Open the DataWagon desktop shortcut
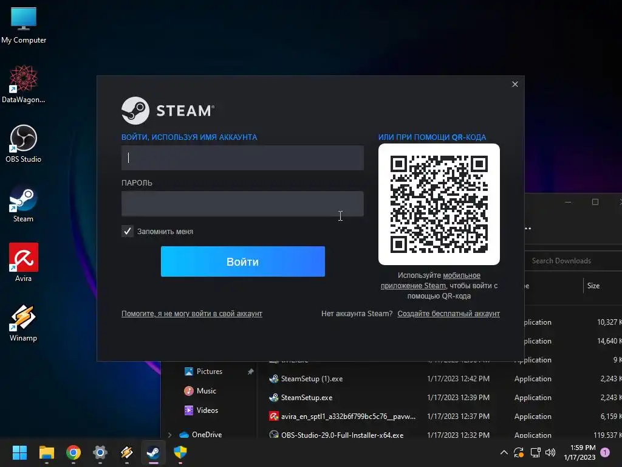Image resolution: width=622 pixels, height=467 pixels. (24, 84)
